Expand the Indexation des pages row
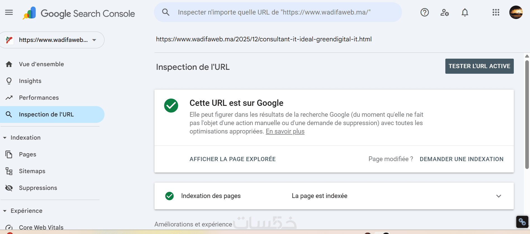Viewport: 530px width, 234px height. 498,196
